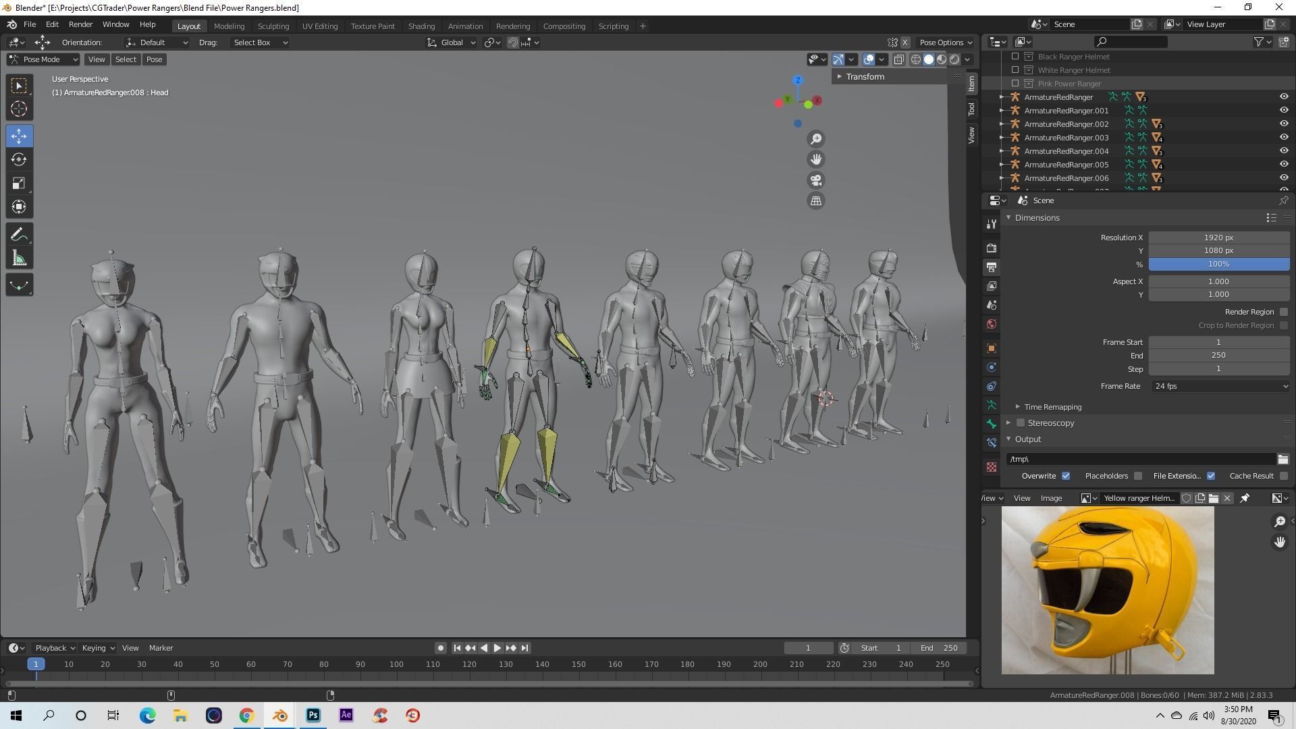The width and height of the screenshot is (1296, 729).
Task: Select the Move tool in the toolbar
Action: tap(19, 136)
